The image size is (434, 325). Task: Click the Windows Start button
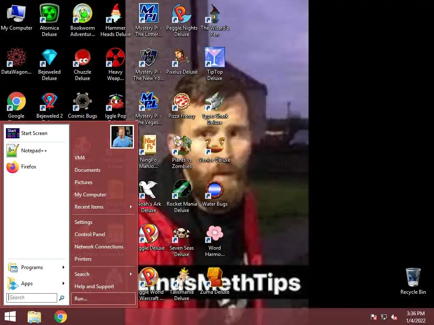pyautogui.click(x=10, y=317)
